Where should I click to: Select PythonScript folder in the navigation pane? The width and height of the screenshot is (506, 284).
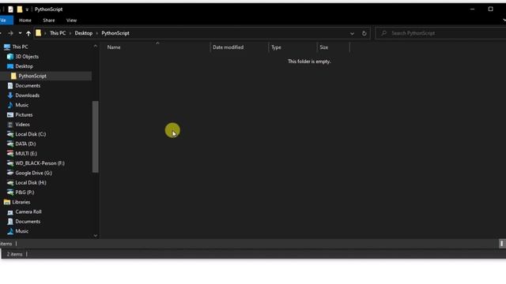[x=32, y=76]
